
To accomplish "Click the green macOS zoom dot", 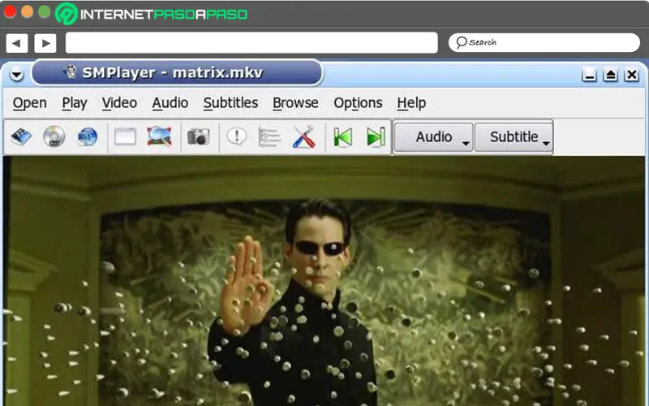I will [x=45, y=11].
